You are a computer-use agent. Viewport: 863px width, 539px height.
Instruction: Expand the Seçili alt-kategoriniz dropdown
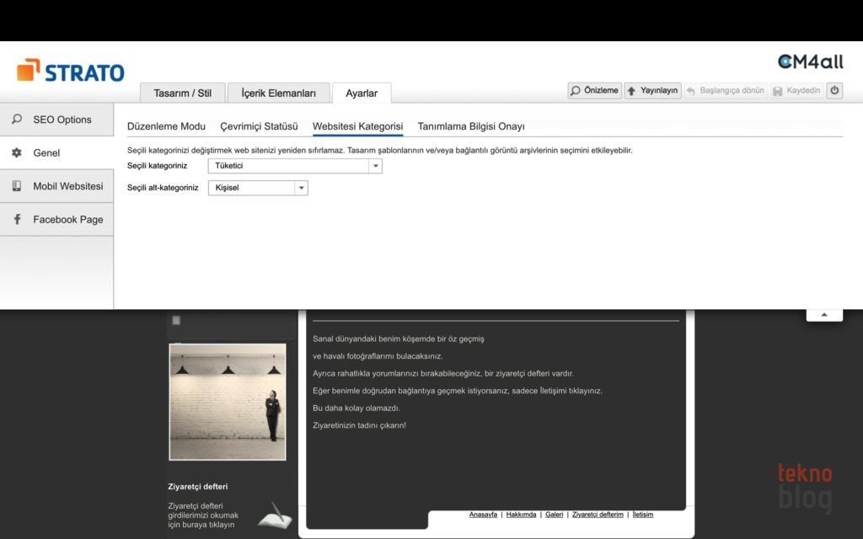click(301, 188)
